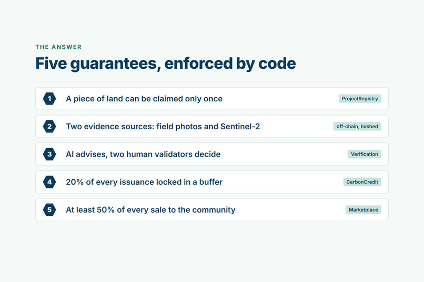
Task: Click the hexagon icon numbered 3
Action: pos(49,154)
